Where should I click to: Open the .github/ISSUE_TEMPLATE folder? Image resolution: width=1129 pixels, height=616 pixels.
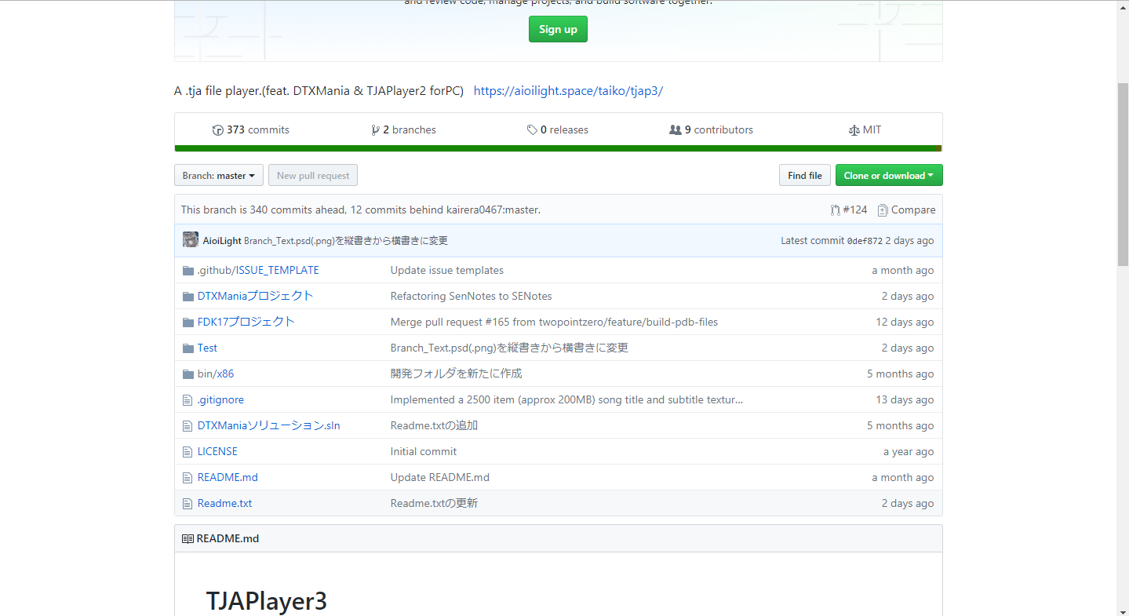258,270
